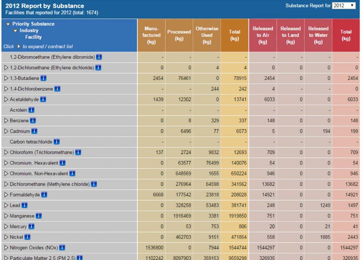Select the Chloroform (Trichloromethane) substance name
363x260 pixels.
coord(42,152)
